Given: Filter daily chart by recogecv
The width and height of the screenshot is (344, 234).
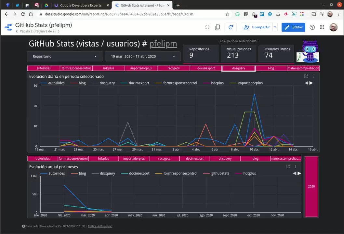Looking at the screenshot, I should (x=174, y=68).
